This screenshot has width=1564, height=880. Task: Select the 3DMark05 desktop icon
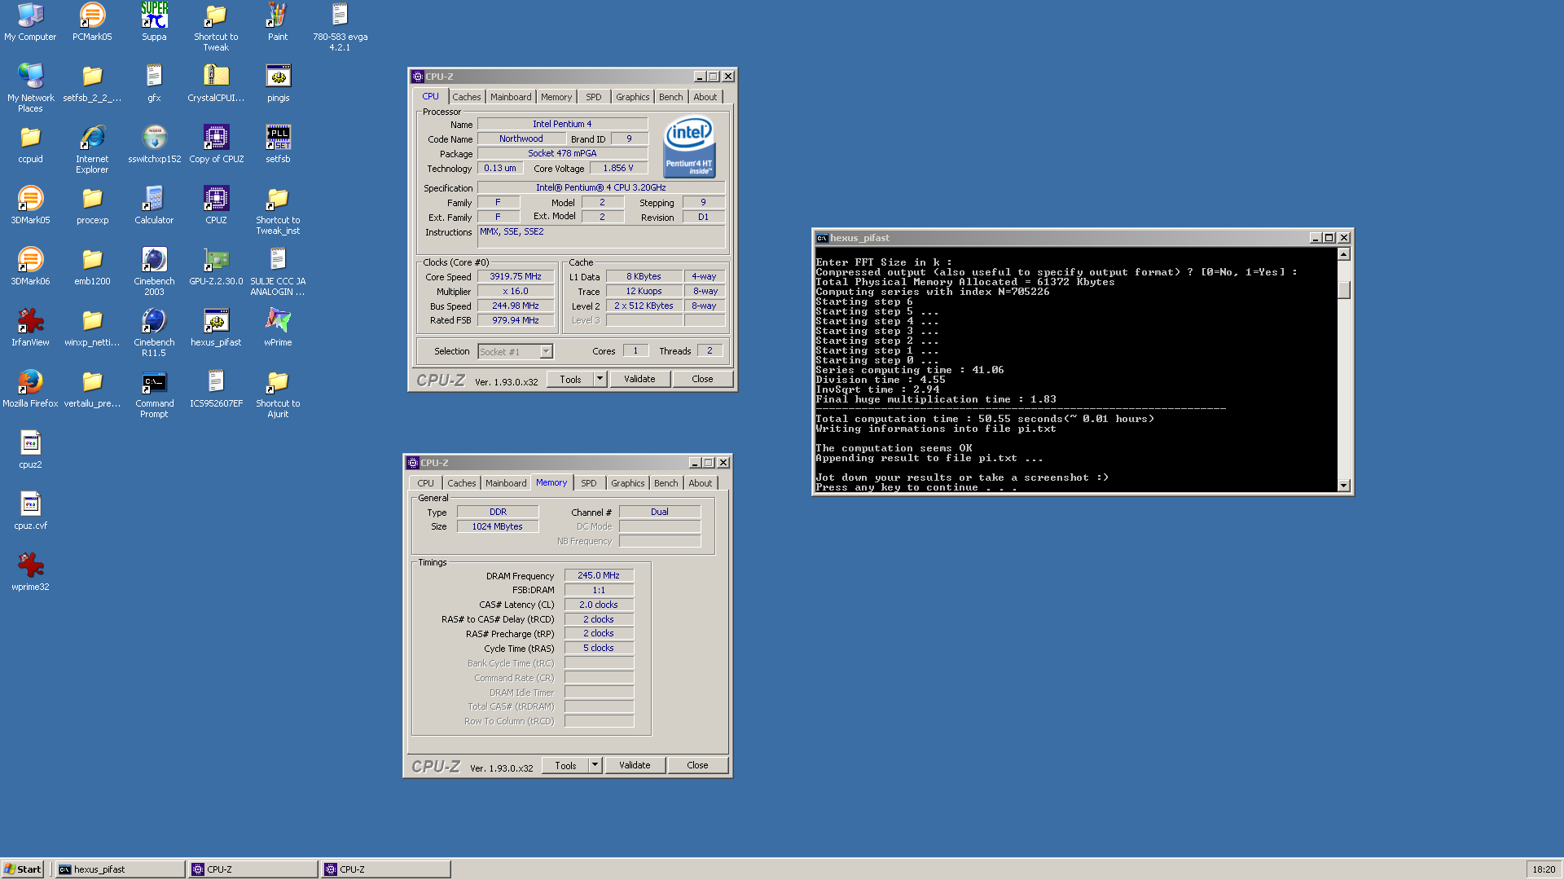(x=30, y=198)
